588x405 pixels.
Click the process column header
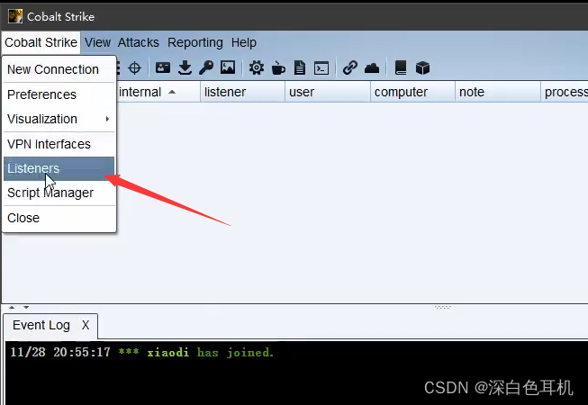point(565,92)
